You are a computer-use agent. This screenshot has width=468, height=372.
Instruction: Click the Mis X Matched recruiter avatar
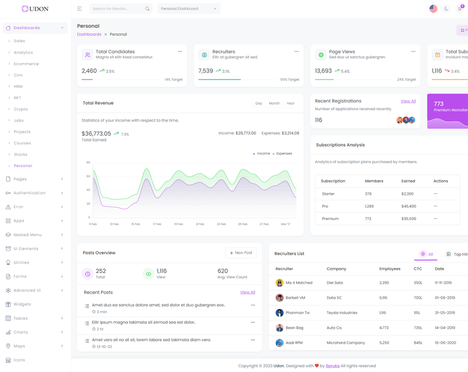[280, 283]
